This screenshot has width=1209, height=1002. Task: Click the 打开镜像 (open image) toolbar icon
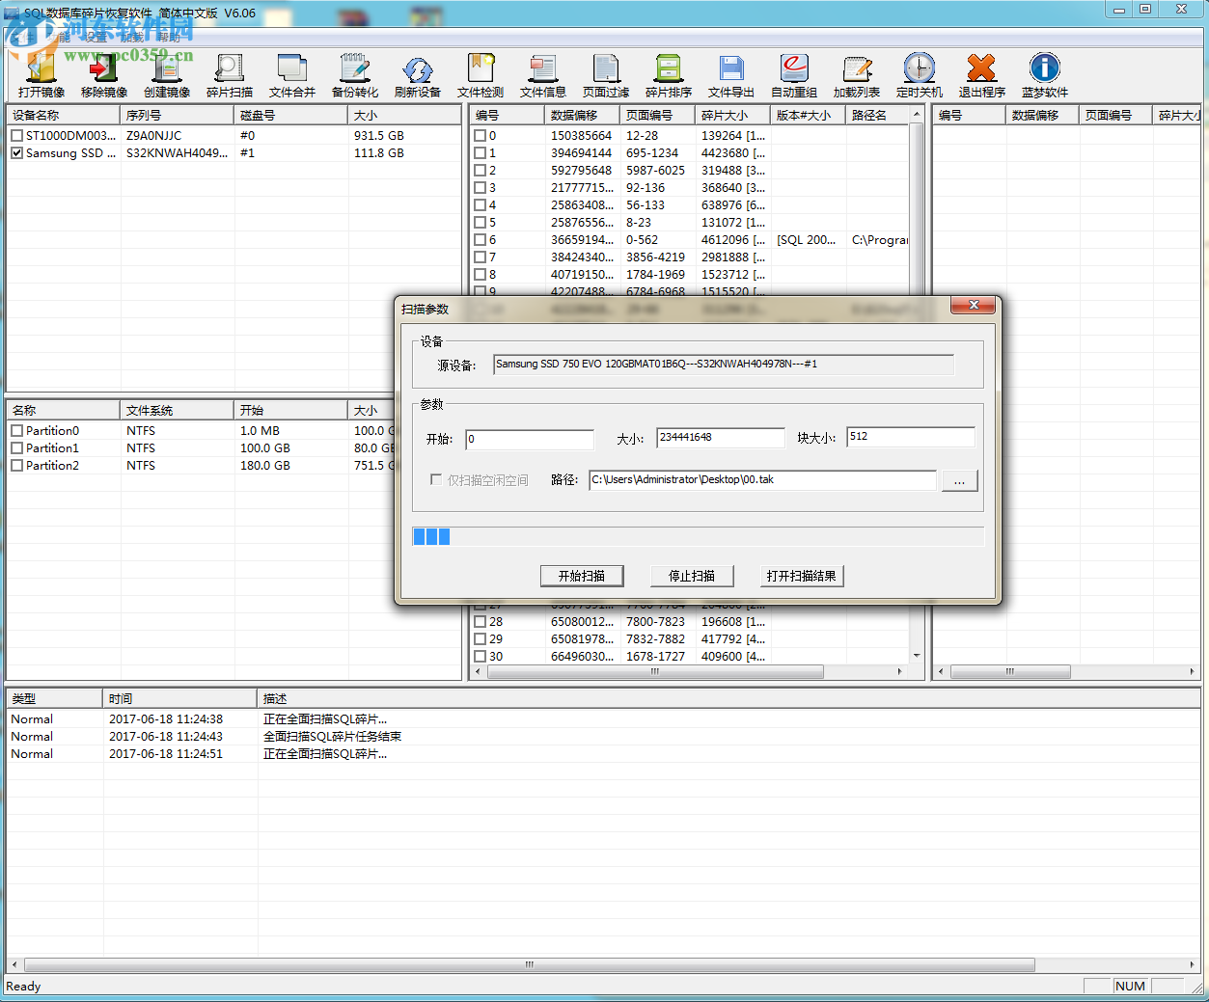[x=41, y=70]
